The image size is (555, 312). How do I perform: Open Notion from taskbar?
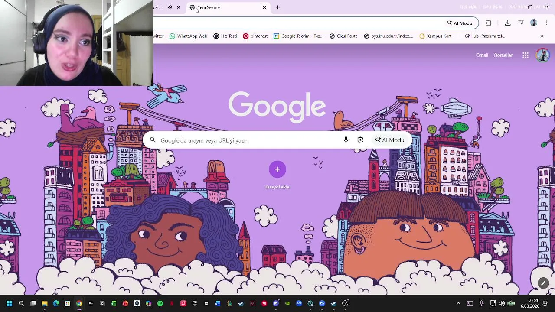pyautogui.click(x=102, y=303)
